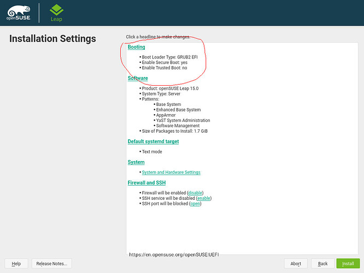This screenshot has width=364, height=273.
Task: Click 'Enable Secure Boot: yes' text
Action: (165, 62)
